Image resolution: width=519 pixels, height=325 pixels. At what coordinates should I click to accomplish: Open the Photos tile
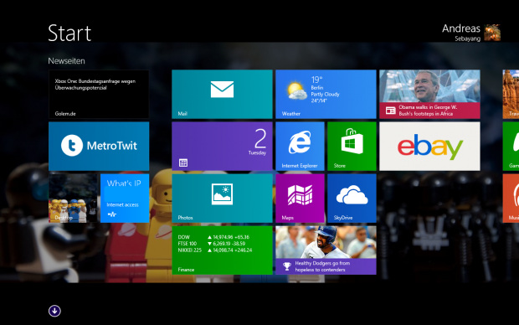click(222, 199)
